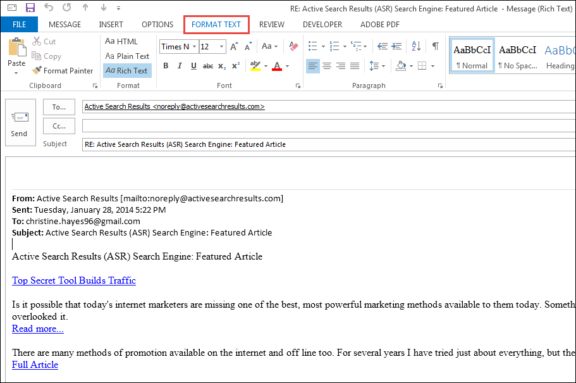
Task: Decrease font size with Shrink Font
Action: coord(248,46)
